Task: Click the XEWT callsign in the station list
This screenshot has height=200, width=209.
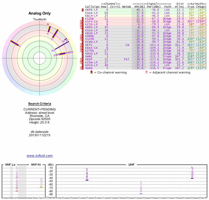Action: [89, 59]
